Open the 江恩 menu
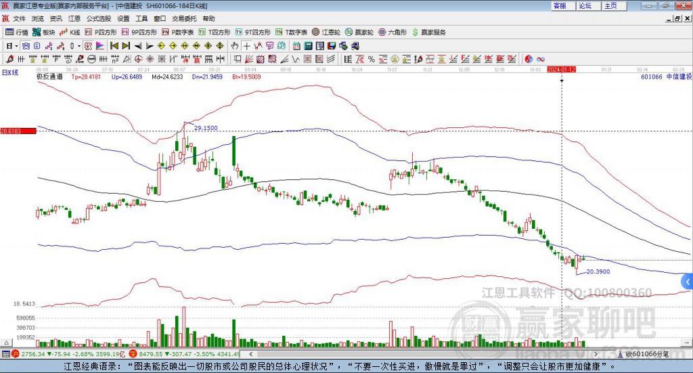This screenshot has width=693, height=373. pos(74,18)
